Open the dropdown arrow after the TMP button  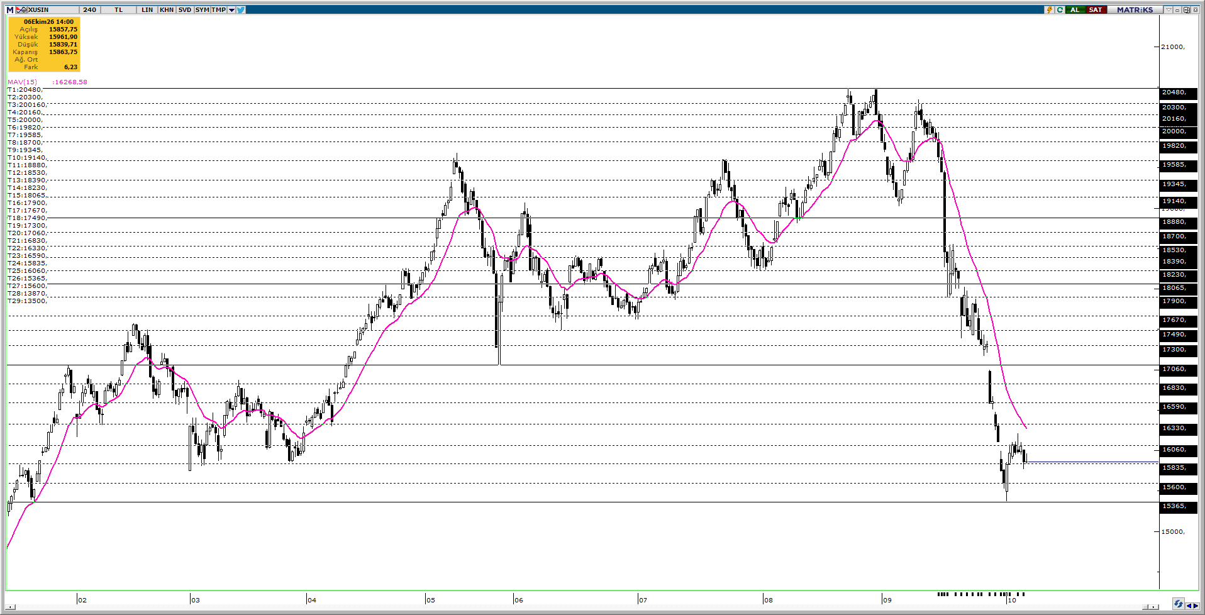pos(231,10)
